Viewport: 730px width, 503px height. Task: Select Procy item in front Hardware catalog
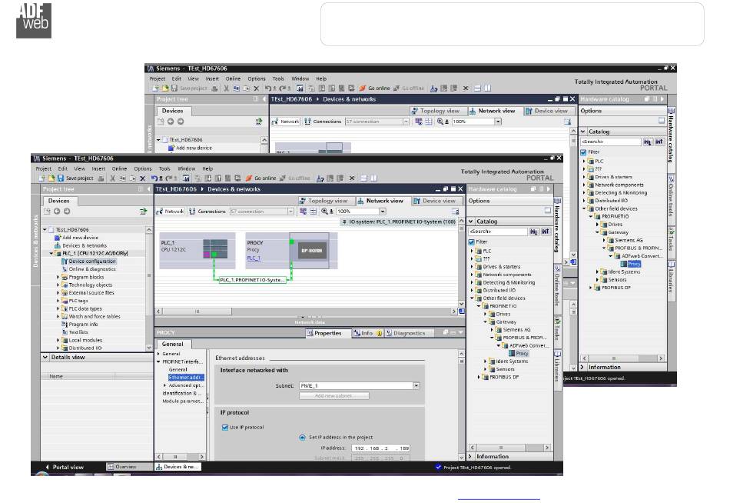[522, 353]
